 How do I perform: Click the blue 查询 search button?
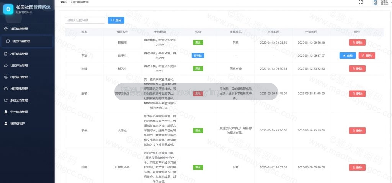pyautogui.click(x=116, y=20)
